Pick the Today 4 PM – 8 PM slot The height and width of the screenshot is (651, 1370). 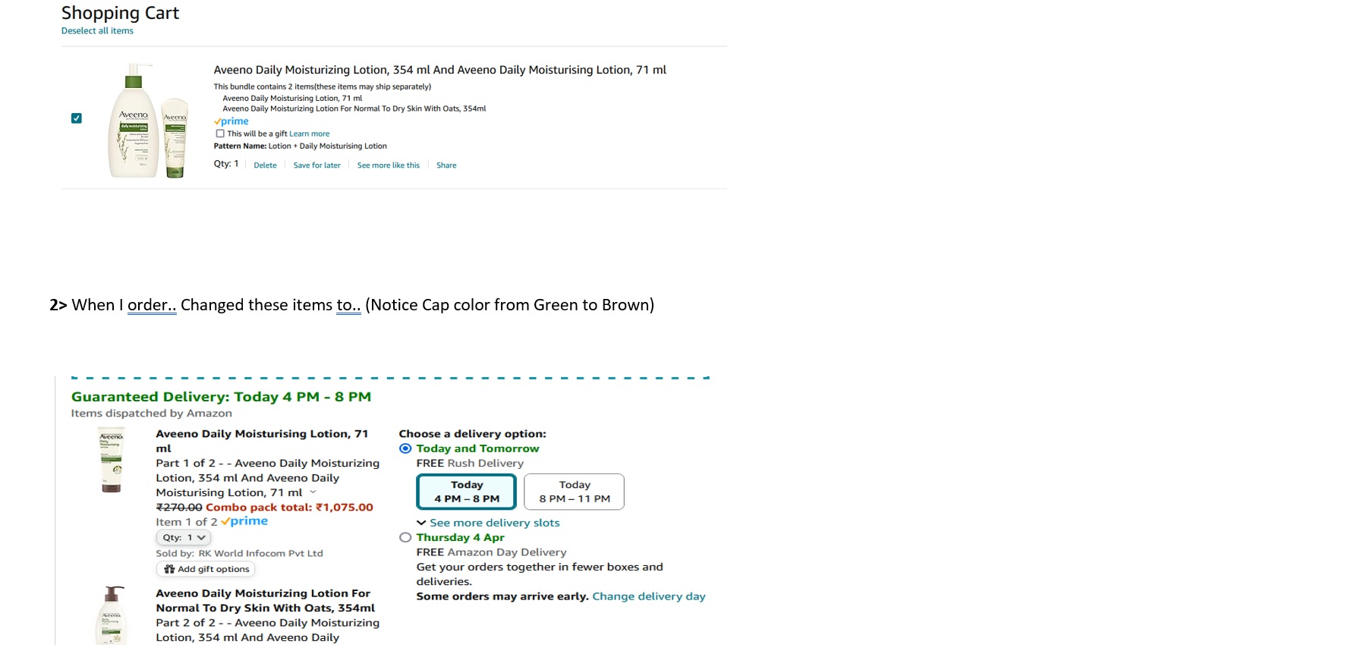click(x=466, y=492)
